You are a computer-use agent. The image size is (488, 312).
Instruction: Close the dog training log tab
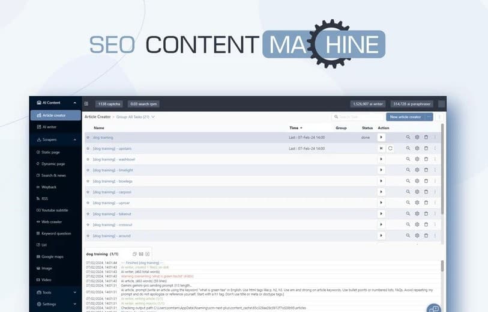tap(148, 254)
